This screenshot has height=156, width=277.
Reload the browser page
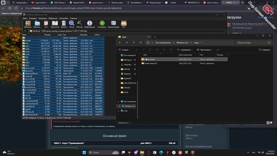[16, 8]
